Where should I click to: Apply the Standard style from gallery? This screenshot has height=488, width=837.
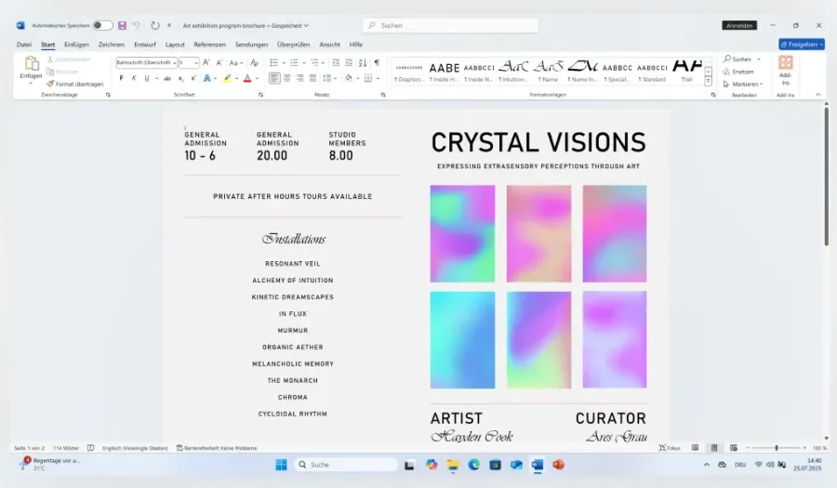click(x=652, y=71)
